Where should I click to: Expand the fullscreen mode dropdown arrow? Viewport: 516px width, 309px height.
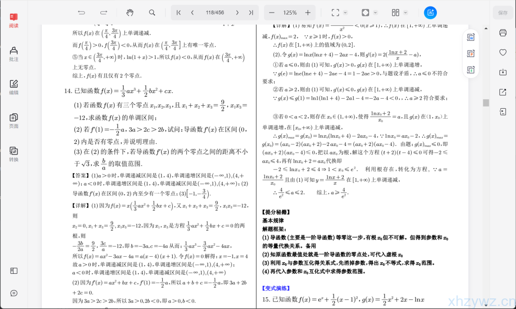pyautogui.click(x=346, y=13)
